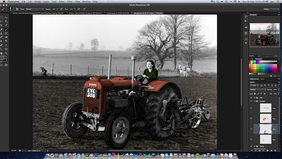Hide the PLOUGH layer group
This screenshot has height=159, width=282.
[x=251, y=101]
